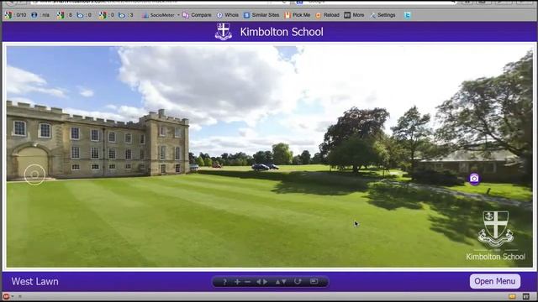The height and width of the screenshot is (302, 538).
Task: Click Similar Sites in the toolbar
Action: coord(261,15)
